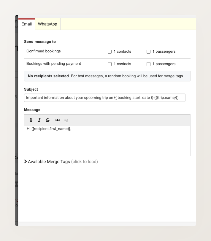This screenshot has width=211, height=241.
Task: Click the 'Bookings with pending payment' label
Action: coord(54,64)
